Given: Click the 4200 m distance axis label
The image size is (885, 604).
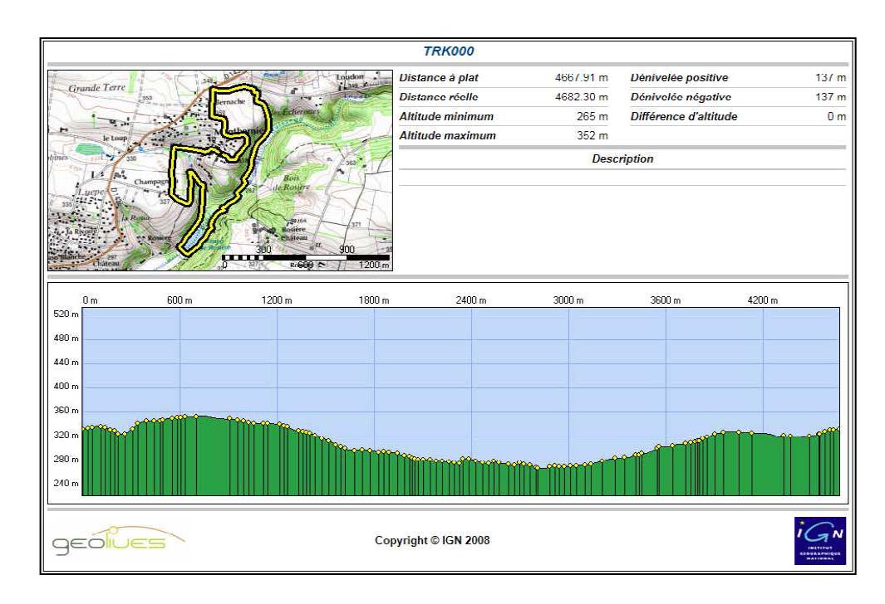Looking at the screenshot, I should (x=762, y=300).
